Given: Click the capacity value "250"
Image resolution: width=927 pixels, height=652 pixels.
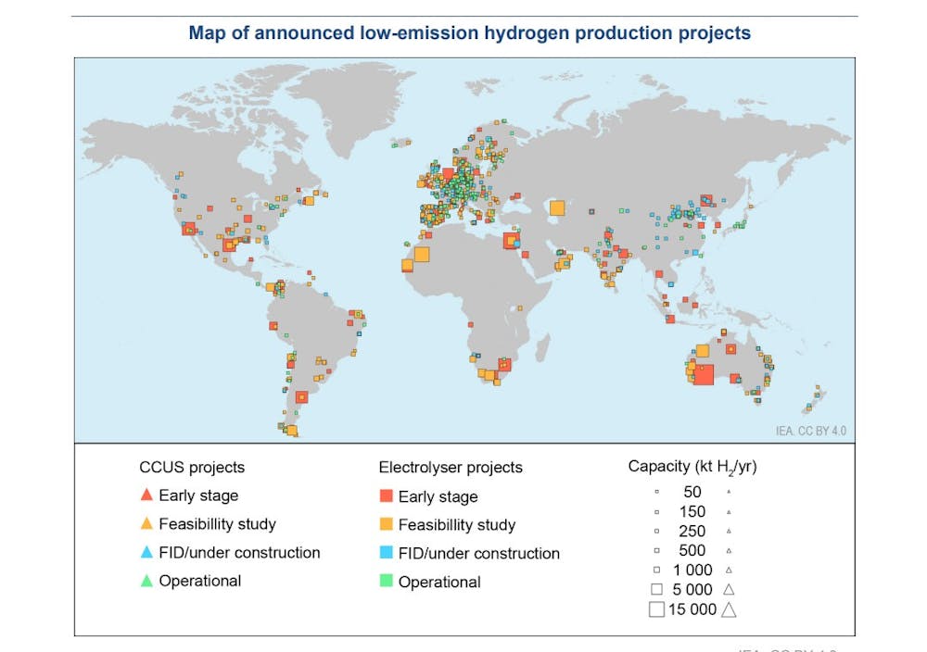Looking at the screenshot, I should (692, 531).
